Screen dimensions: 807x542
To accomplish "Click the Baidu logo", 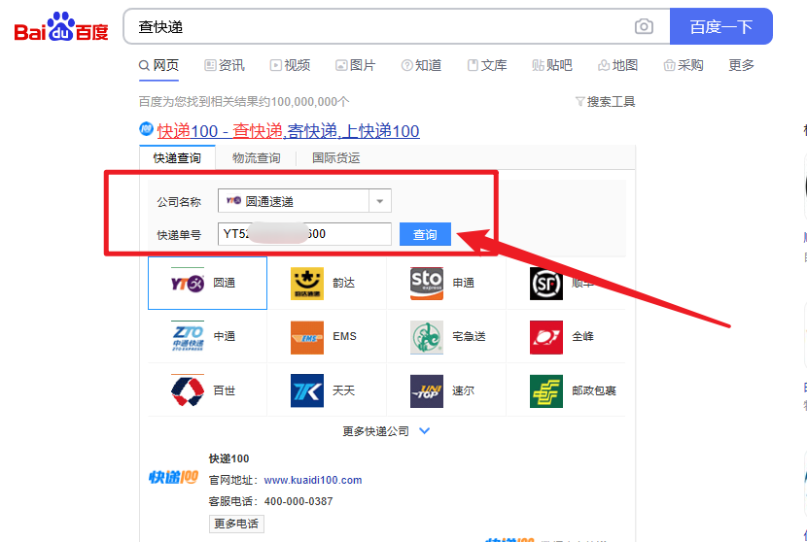I will click(x=60, y=27).
